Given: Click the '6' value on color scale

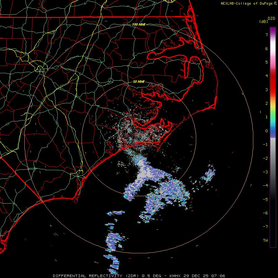Looking at the screenshot, I should [x=267, y=48].
